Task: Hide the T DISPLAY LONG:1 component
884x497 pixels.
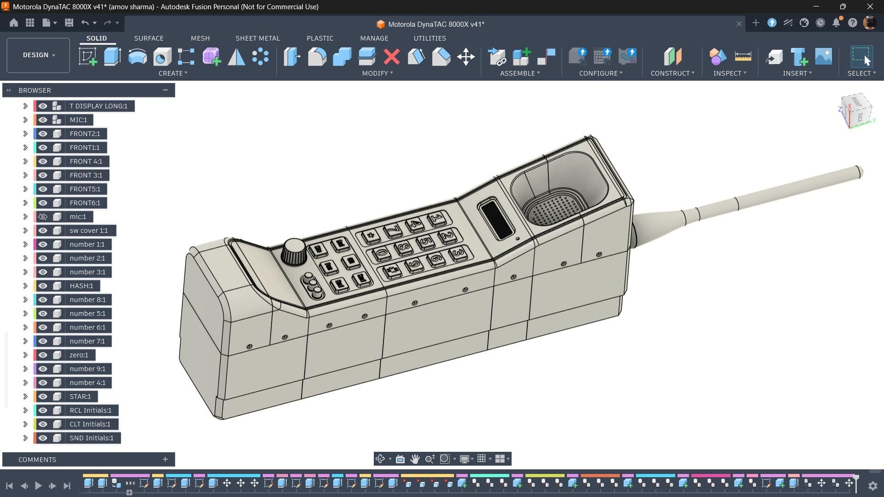Action: pos(43,106)
